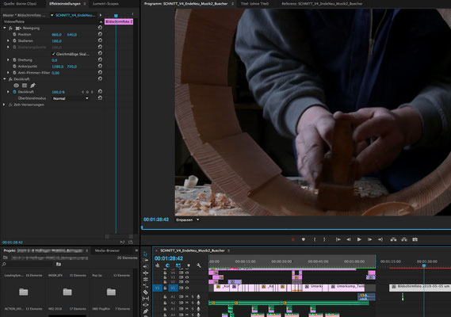
Task: Click the Extract button
Action: tap(404, 239)
